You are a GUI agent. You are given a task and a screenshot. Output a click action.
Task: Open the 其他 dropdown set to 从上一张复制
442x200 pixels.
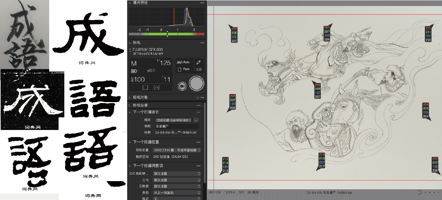[x=177, y=193]
